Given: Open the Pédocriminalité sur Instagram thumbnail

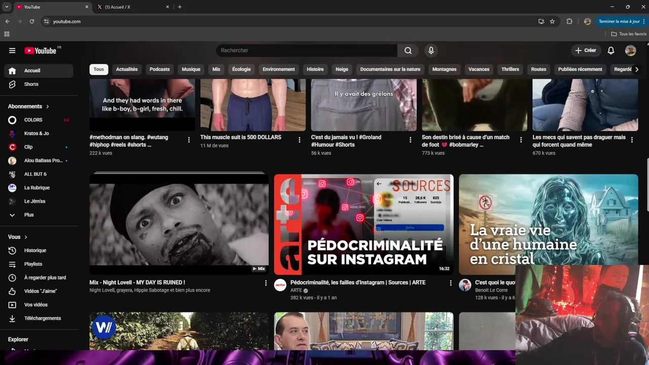Looking at the screenshot, I should point(364,225).
